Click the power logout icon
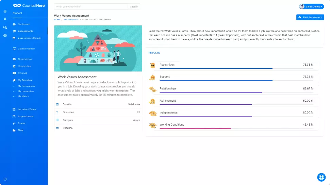Screen dimensions: 330x185 [x=5, y=179]
